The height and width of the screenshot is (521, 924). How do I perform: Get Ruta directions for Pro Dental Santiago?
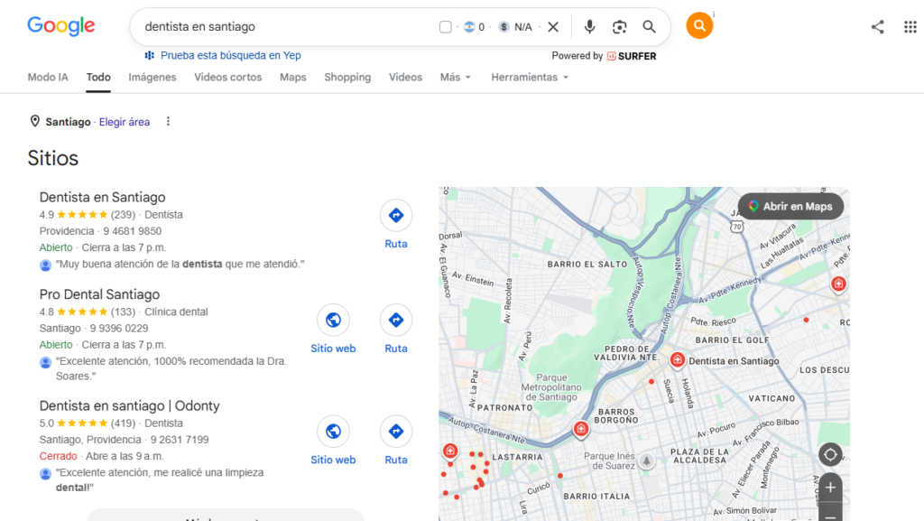point(396,330)
